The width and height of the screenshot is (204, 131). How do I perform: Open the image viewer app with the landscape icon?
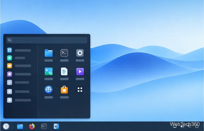pyautogui.click(x=49, y=72)
